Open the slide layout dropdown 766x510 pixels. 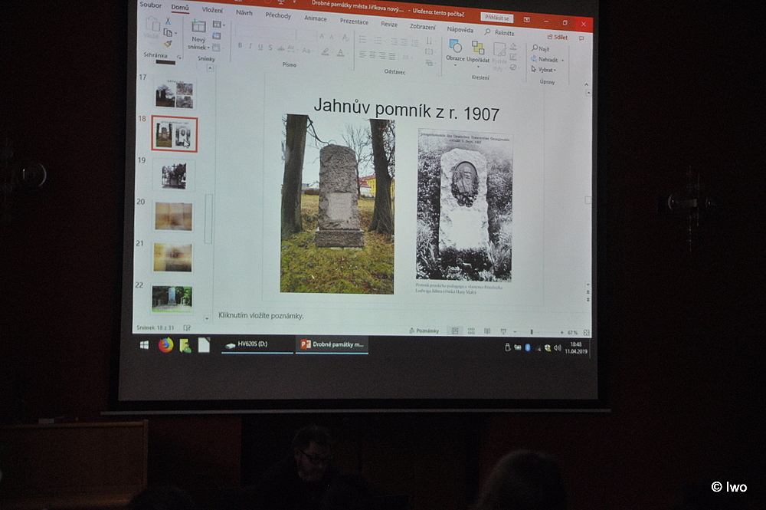pos(218,25)
